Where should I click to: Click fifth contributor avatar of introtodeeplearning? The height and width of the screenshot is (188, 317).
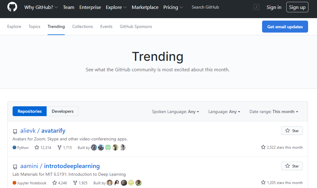tap(138, 183)
